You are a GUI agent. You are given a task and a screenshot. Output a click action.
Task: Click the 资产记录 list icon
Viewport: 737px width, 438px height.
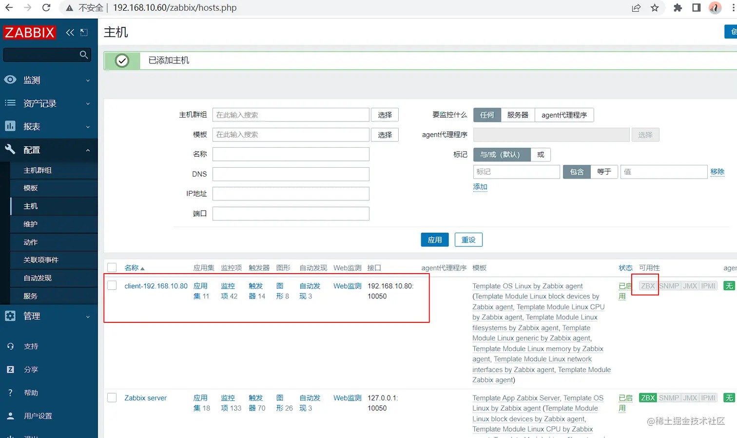[10, 103]
